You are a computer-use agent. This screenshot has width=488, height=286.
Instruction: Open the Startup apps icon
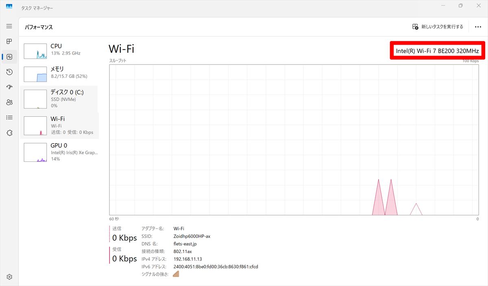(9, 87)
